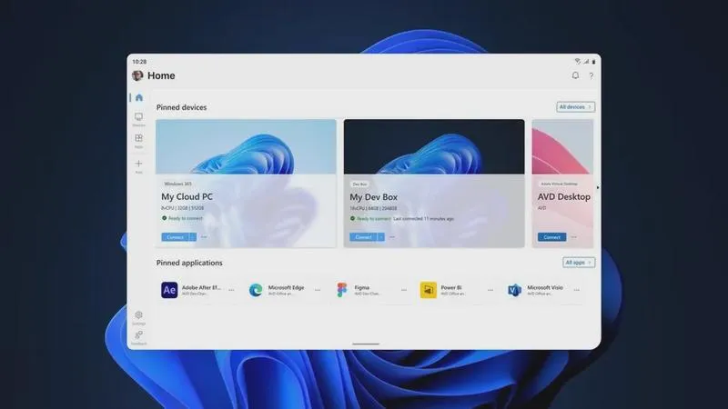Connect to AVD Desktop
This screenshot has height=409, width=728.
coord(552,237)
